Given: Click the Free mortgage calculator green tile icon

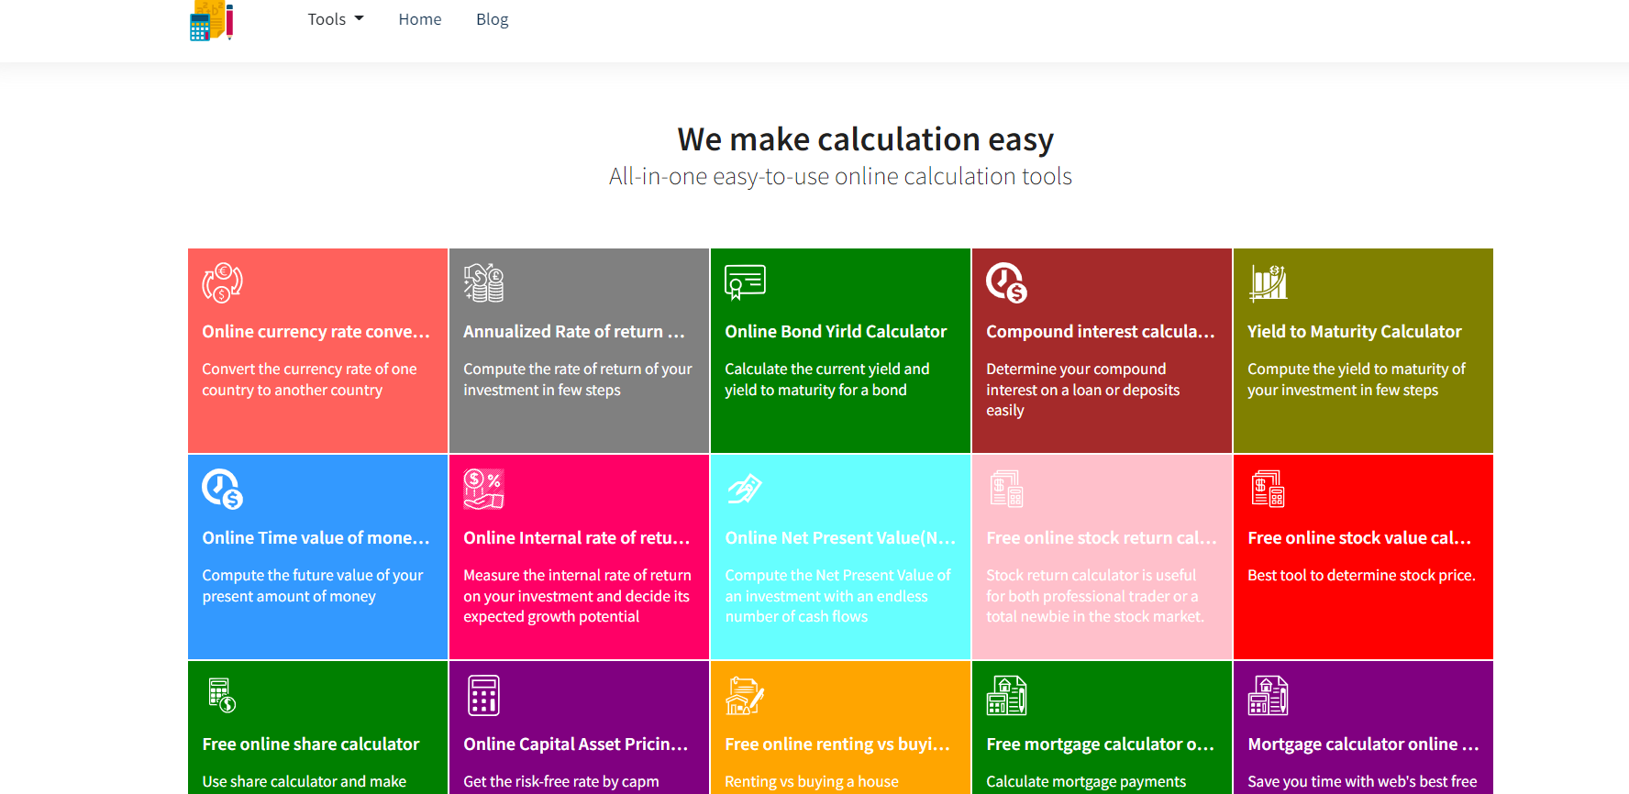Looking at the screenshot, I should tap(1006, 695).
